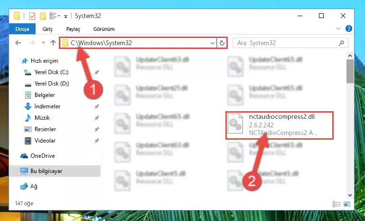
Task: Toggle pin on Yerel Disk (C:)
Action: tap(96, 72)
